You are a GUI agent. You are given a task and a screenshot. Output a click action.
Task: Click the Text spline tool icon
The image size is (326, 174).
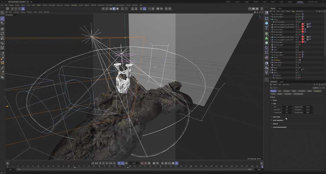(x=267, y=28)
